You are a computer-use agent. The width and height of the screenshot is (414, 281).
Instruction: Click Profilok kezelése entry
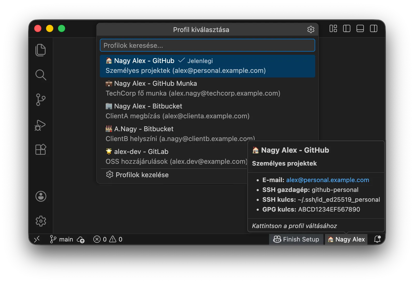(173, 175)
